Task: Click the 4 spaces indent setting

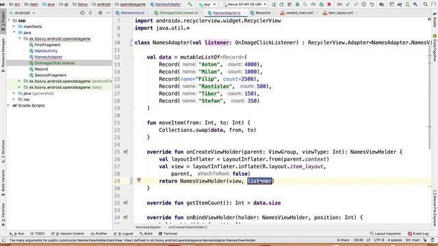Action: tap(395, 240)
